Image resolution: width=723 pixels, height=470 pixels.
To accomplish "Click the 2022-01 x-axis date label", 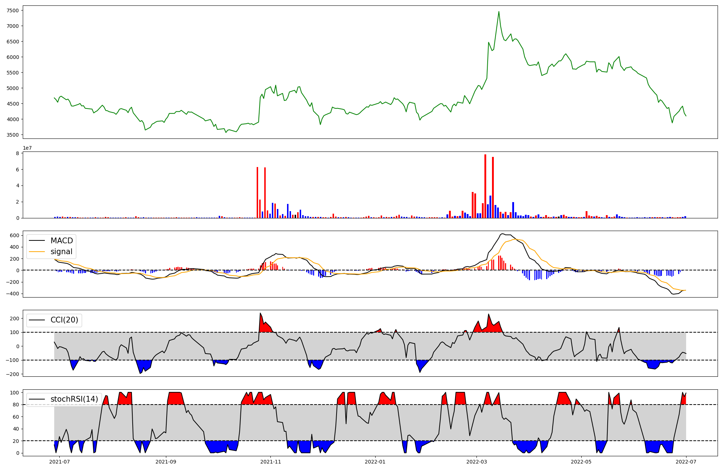I will tap(375, 462).
